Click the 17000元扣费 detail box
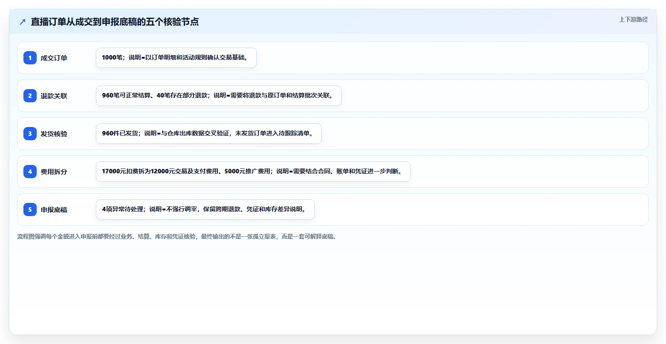 [x=253, y=172]
